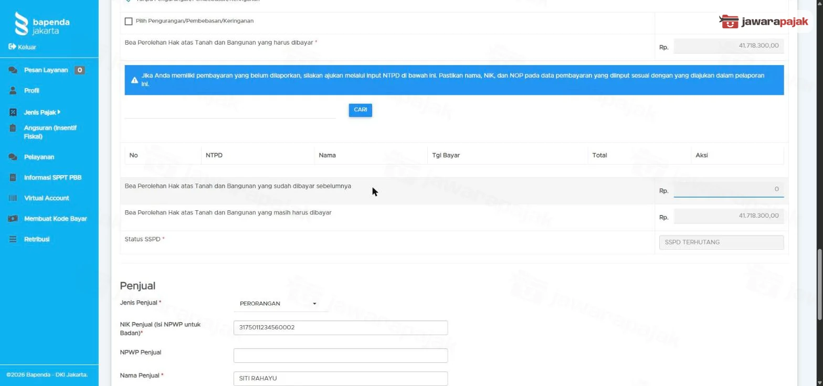
Task: Click the Status SSPD field
Action: [721, 242]
